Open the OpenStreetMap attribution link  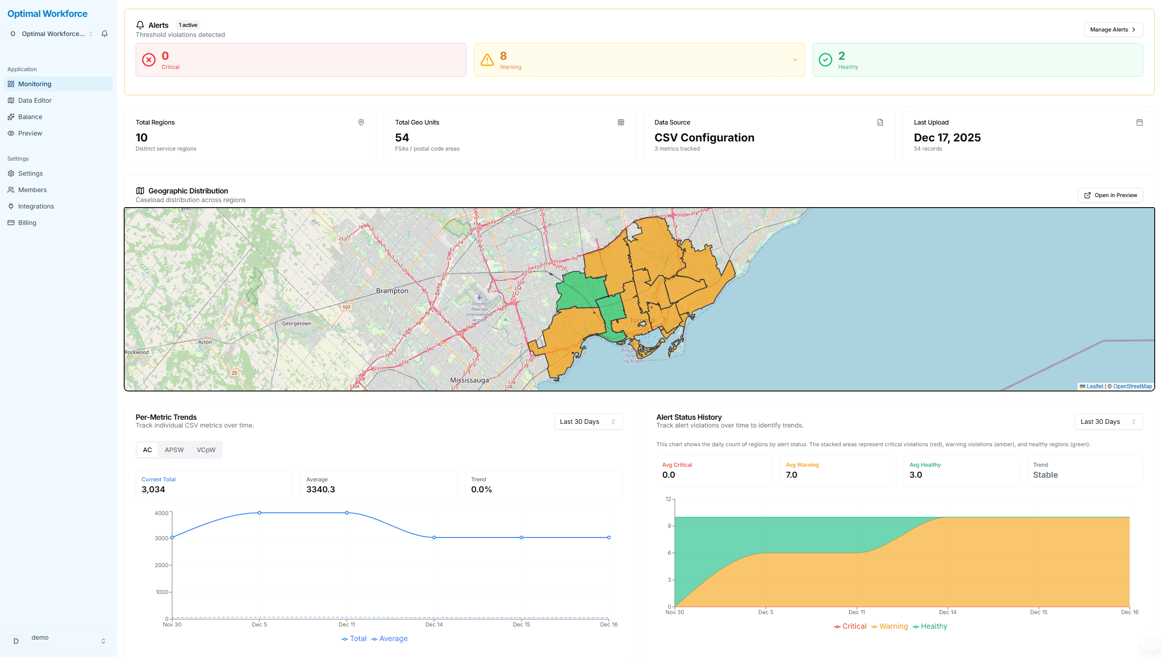click(1132, 386)
